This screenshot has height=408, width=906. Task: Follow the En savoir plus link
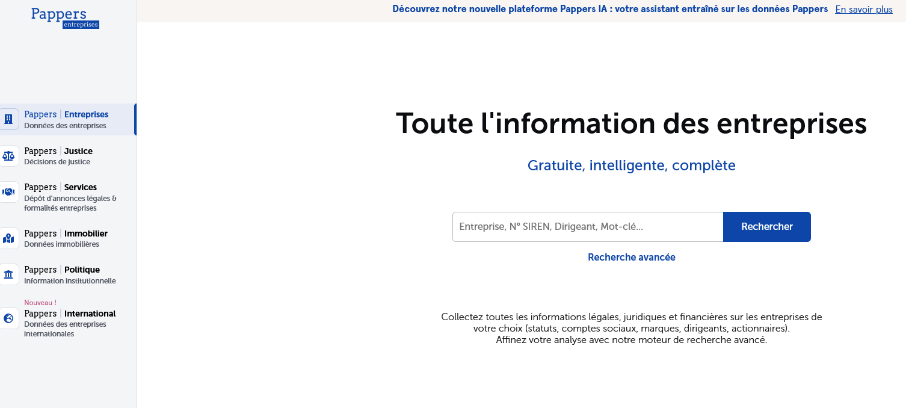point(864,10)
